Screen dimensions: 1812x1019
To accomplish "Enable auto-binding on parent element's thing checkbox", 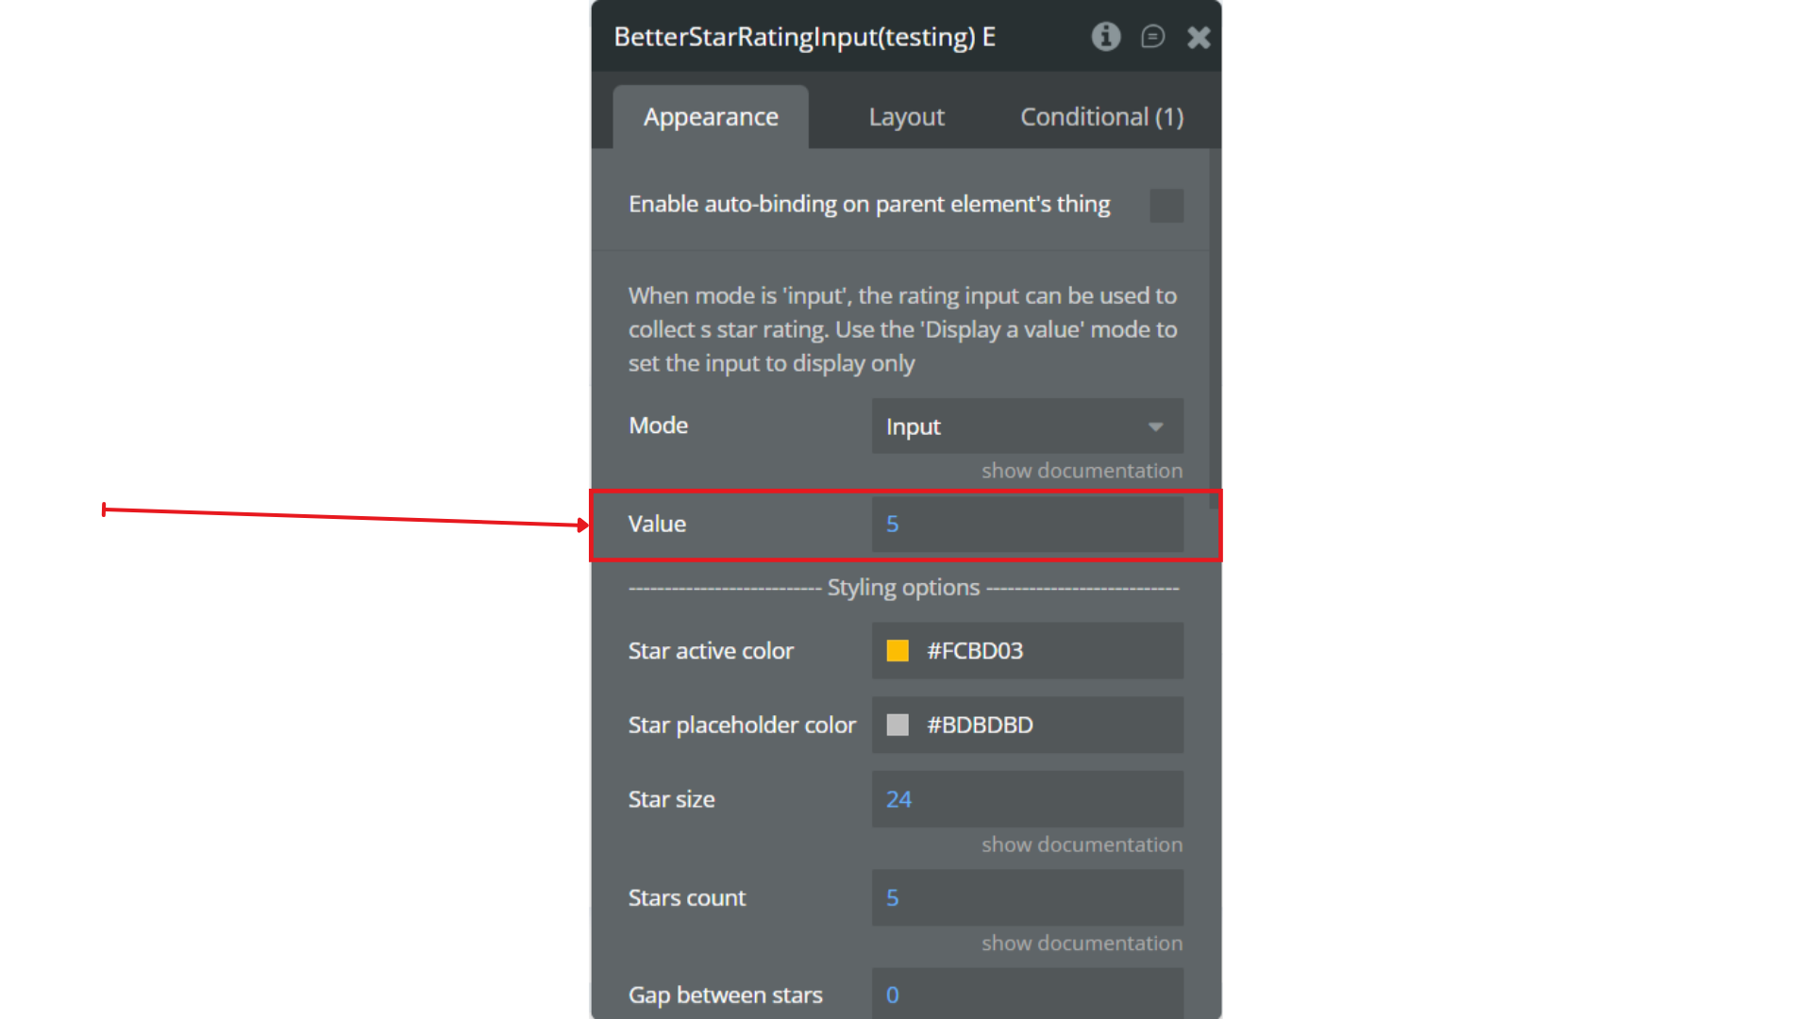I will point(1166,205).
